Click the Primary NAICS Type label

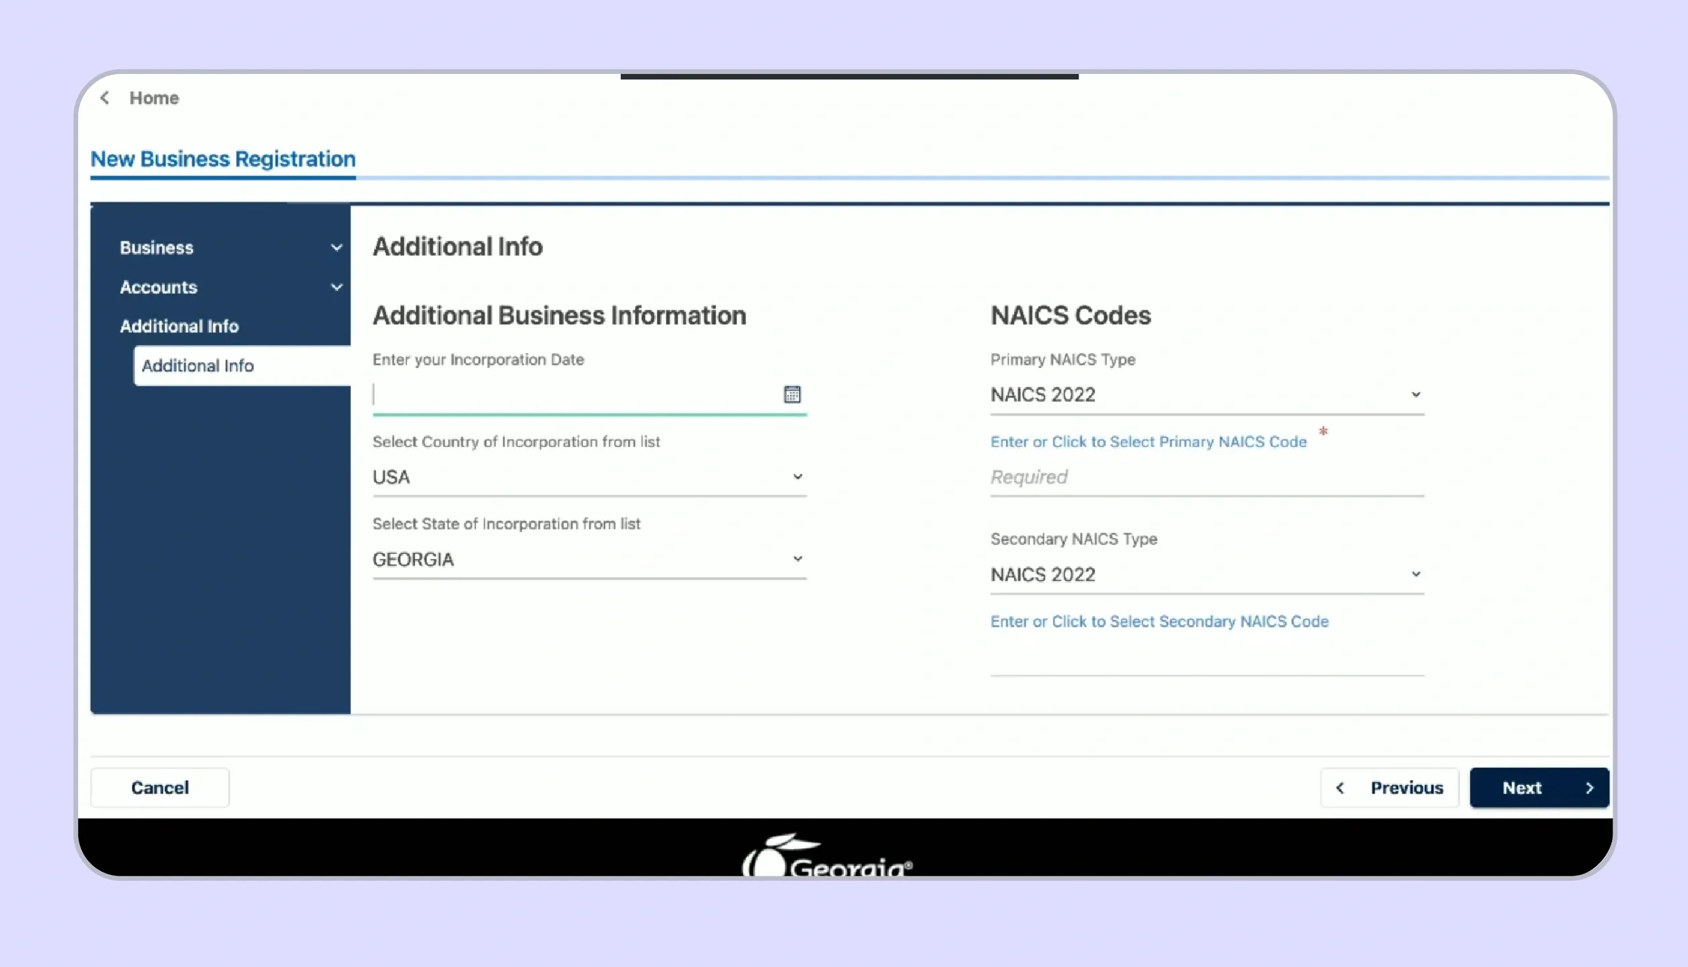point(1063,360)
